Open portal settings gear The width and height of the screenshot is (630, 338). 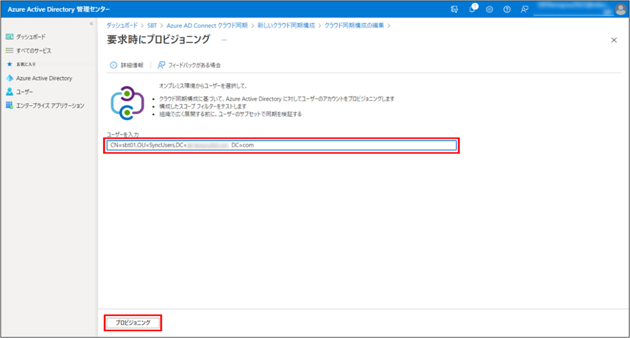[x=489, y=9]
